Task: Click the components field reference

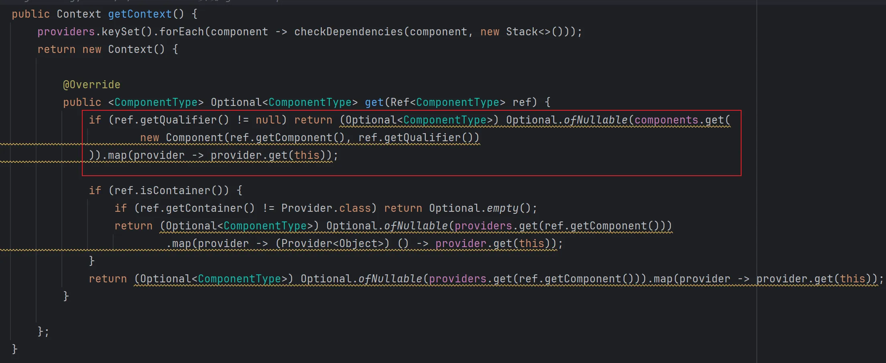Action: coord(666,120)
